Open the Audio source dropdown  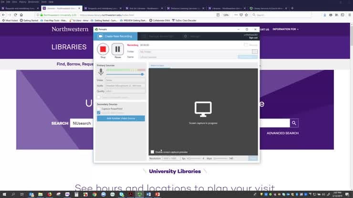[x=125, y=86]
